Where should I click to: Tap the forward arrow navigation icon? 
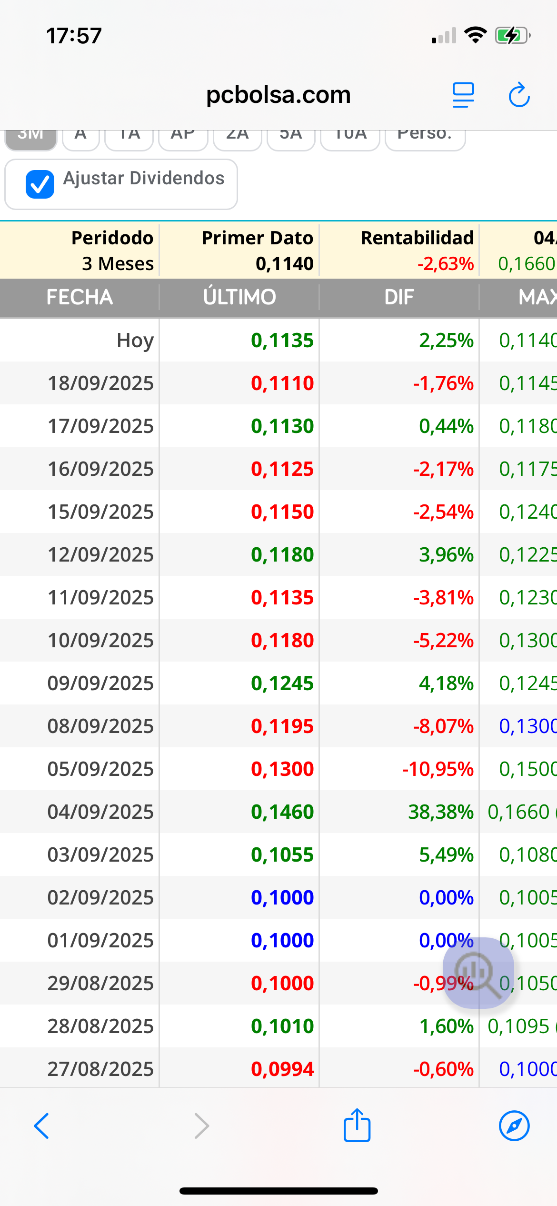pyautogui.click(x=202, y=1126)
